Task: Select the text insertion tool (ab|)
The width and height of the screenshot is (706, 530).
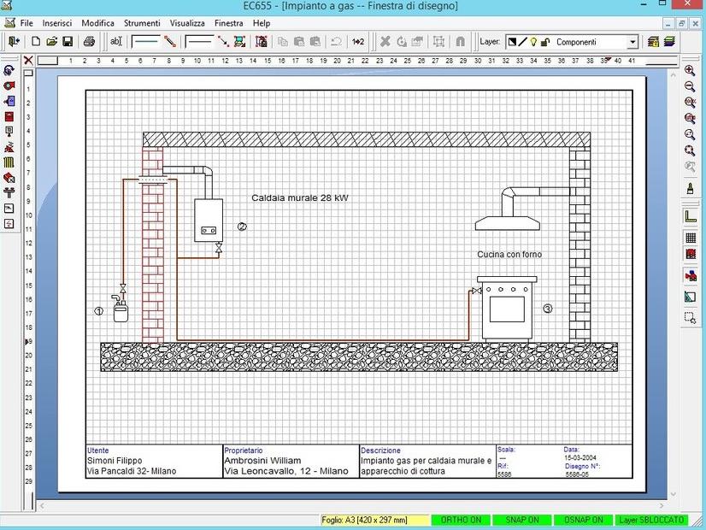Action: 117,40
